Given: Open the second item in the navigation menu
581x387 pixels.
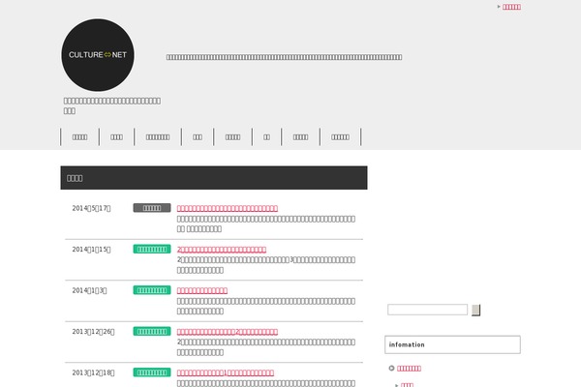Looking at the screenshot, I should (116, 137).
